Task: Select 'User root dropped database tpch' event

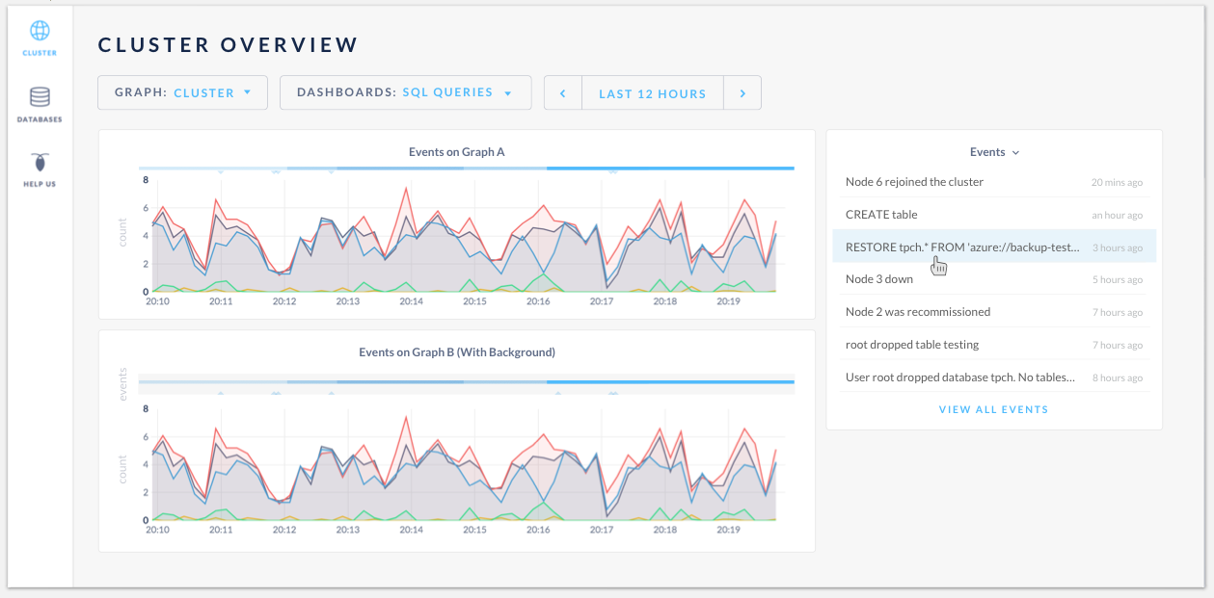Action: point(994,377)
